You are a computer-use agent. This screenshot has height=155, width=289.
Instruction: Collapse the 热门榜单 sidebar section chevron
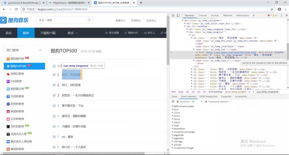(40, 50)
